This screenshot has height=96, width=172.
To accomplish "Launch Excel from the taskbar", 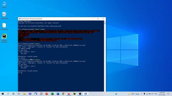I will [52, 94].
